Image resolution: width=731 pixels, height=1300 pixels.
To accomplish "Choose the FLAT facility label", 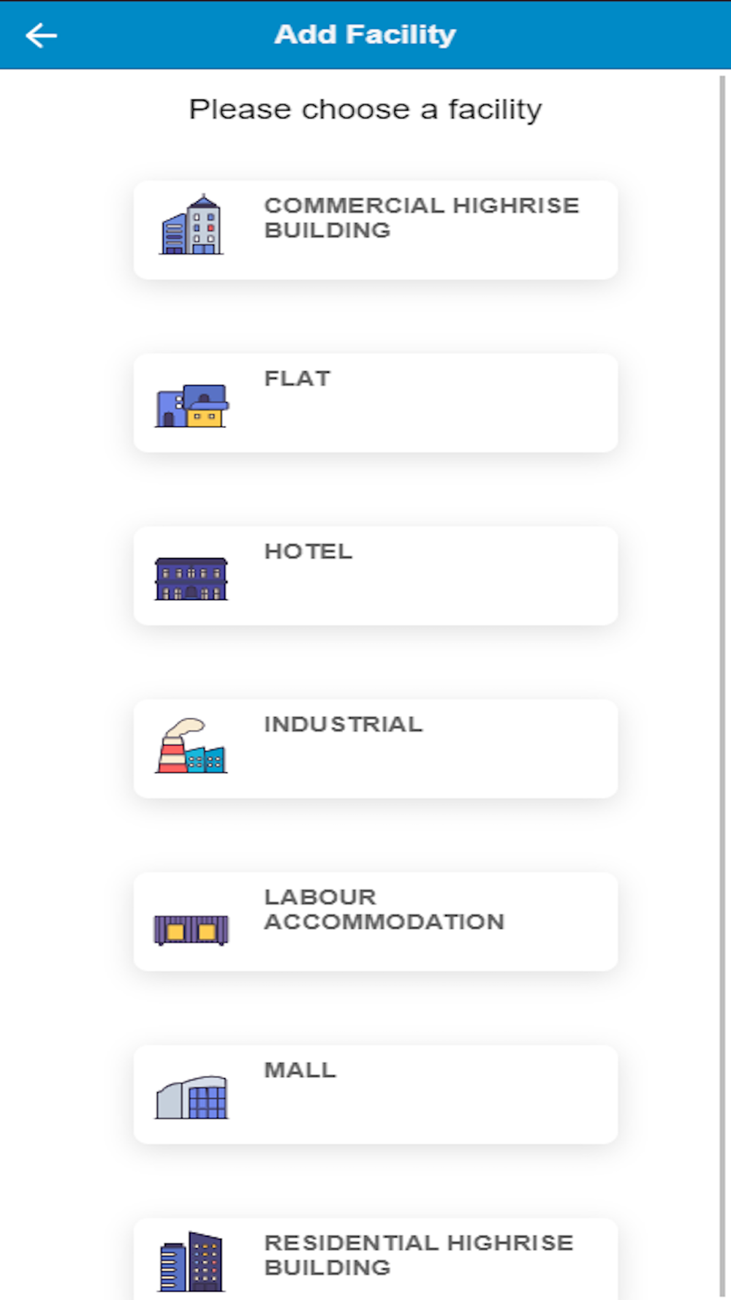I will [x=298, y=379].
